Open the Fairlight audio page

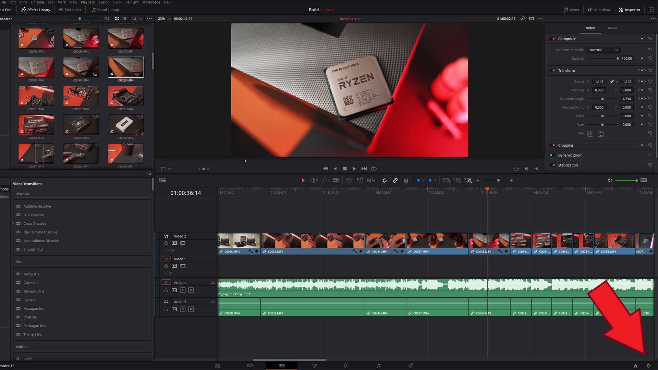(x=379, y=366)
